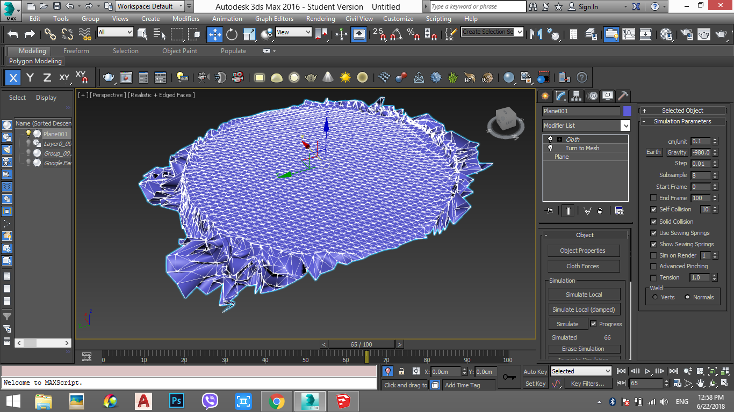The image size is (734, 412).
Task: Select the Move tool in main toolbar
Action: [x=214, y=34]
